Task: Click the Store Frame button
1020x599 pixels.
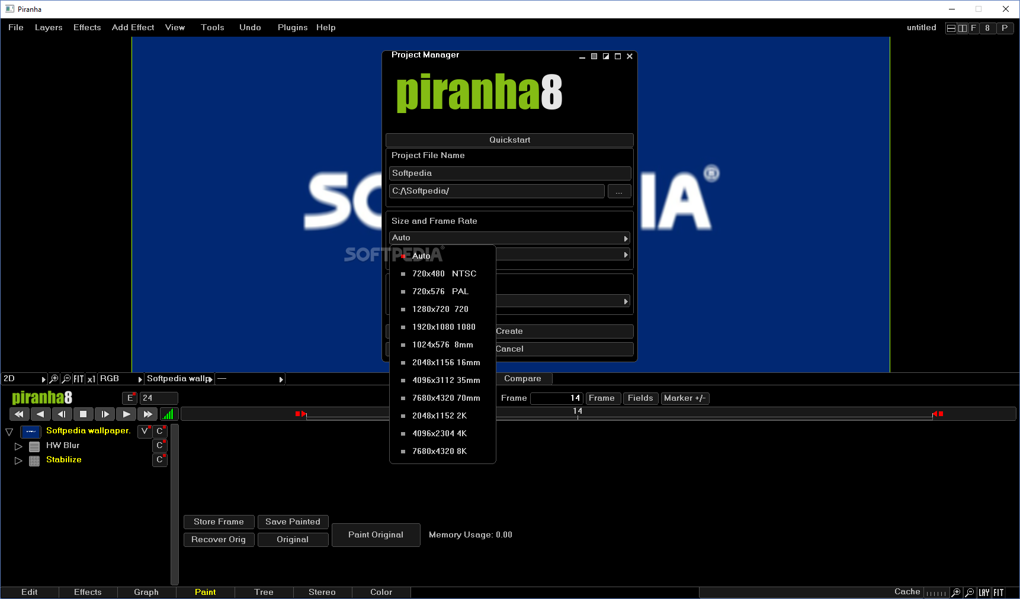Action: (x=219, y=522)
